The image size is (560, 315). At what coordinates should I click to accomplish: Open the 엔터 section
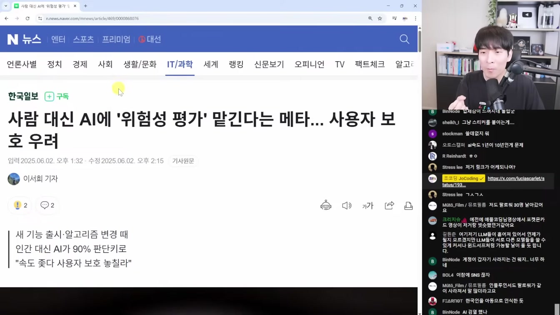pos(58,39)
